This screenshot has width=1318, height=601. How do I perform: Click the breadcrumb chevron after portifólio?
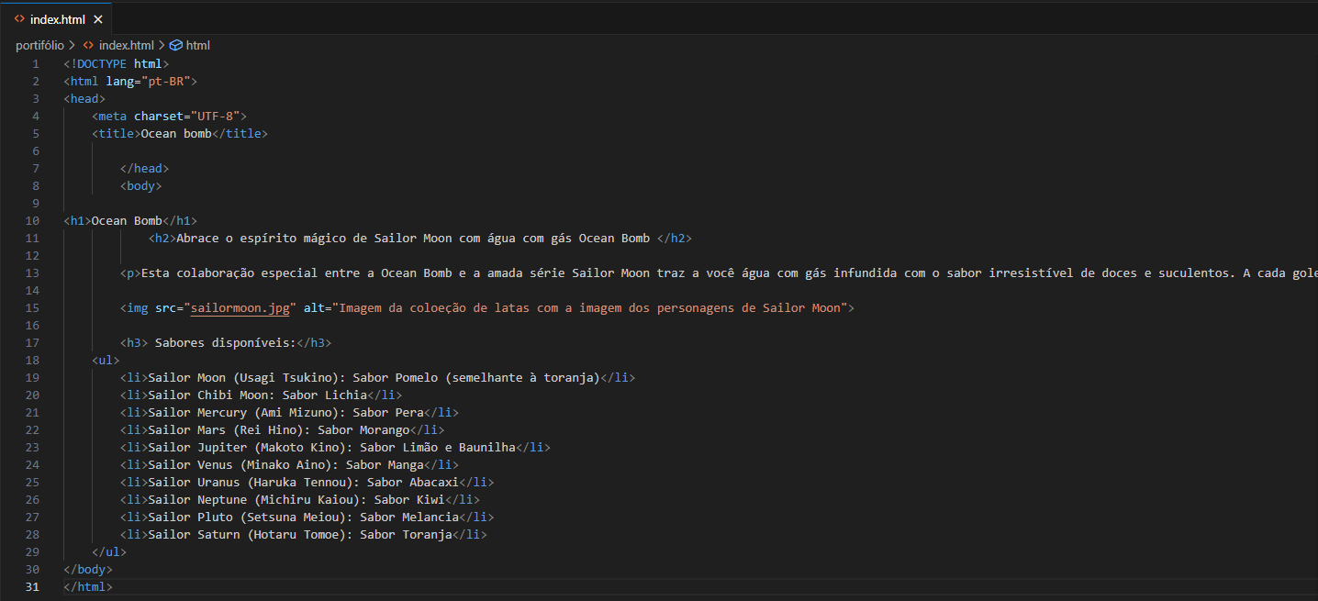pos(73,44)
